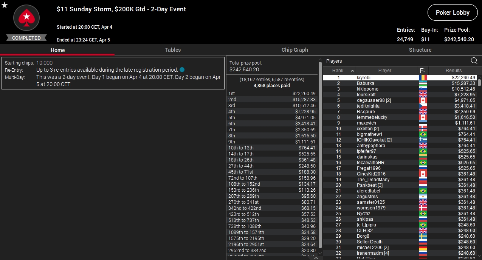This screenshot has width=482, height=260.
Task: Click the Rank column sort arrow
Action: coord(352,71)
